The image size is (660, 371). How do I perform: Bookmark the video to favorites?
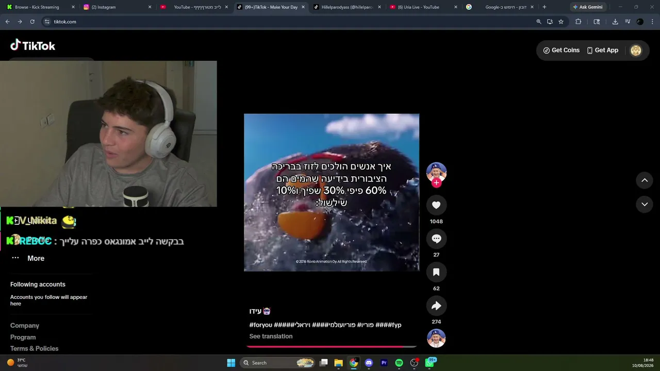point(436,272)
